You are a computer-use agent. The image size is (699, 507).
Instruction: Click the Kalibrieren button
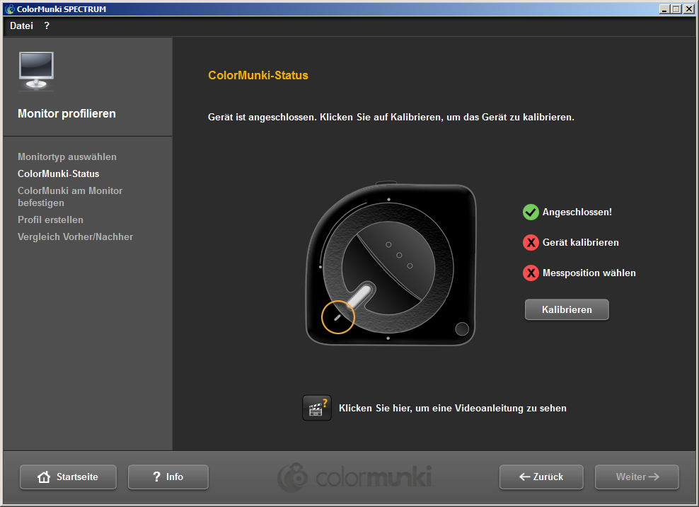567,309
